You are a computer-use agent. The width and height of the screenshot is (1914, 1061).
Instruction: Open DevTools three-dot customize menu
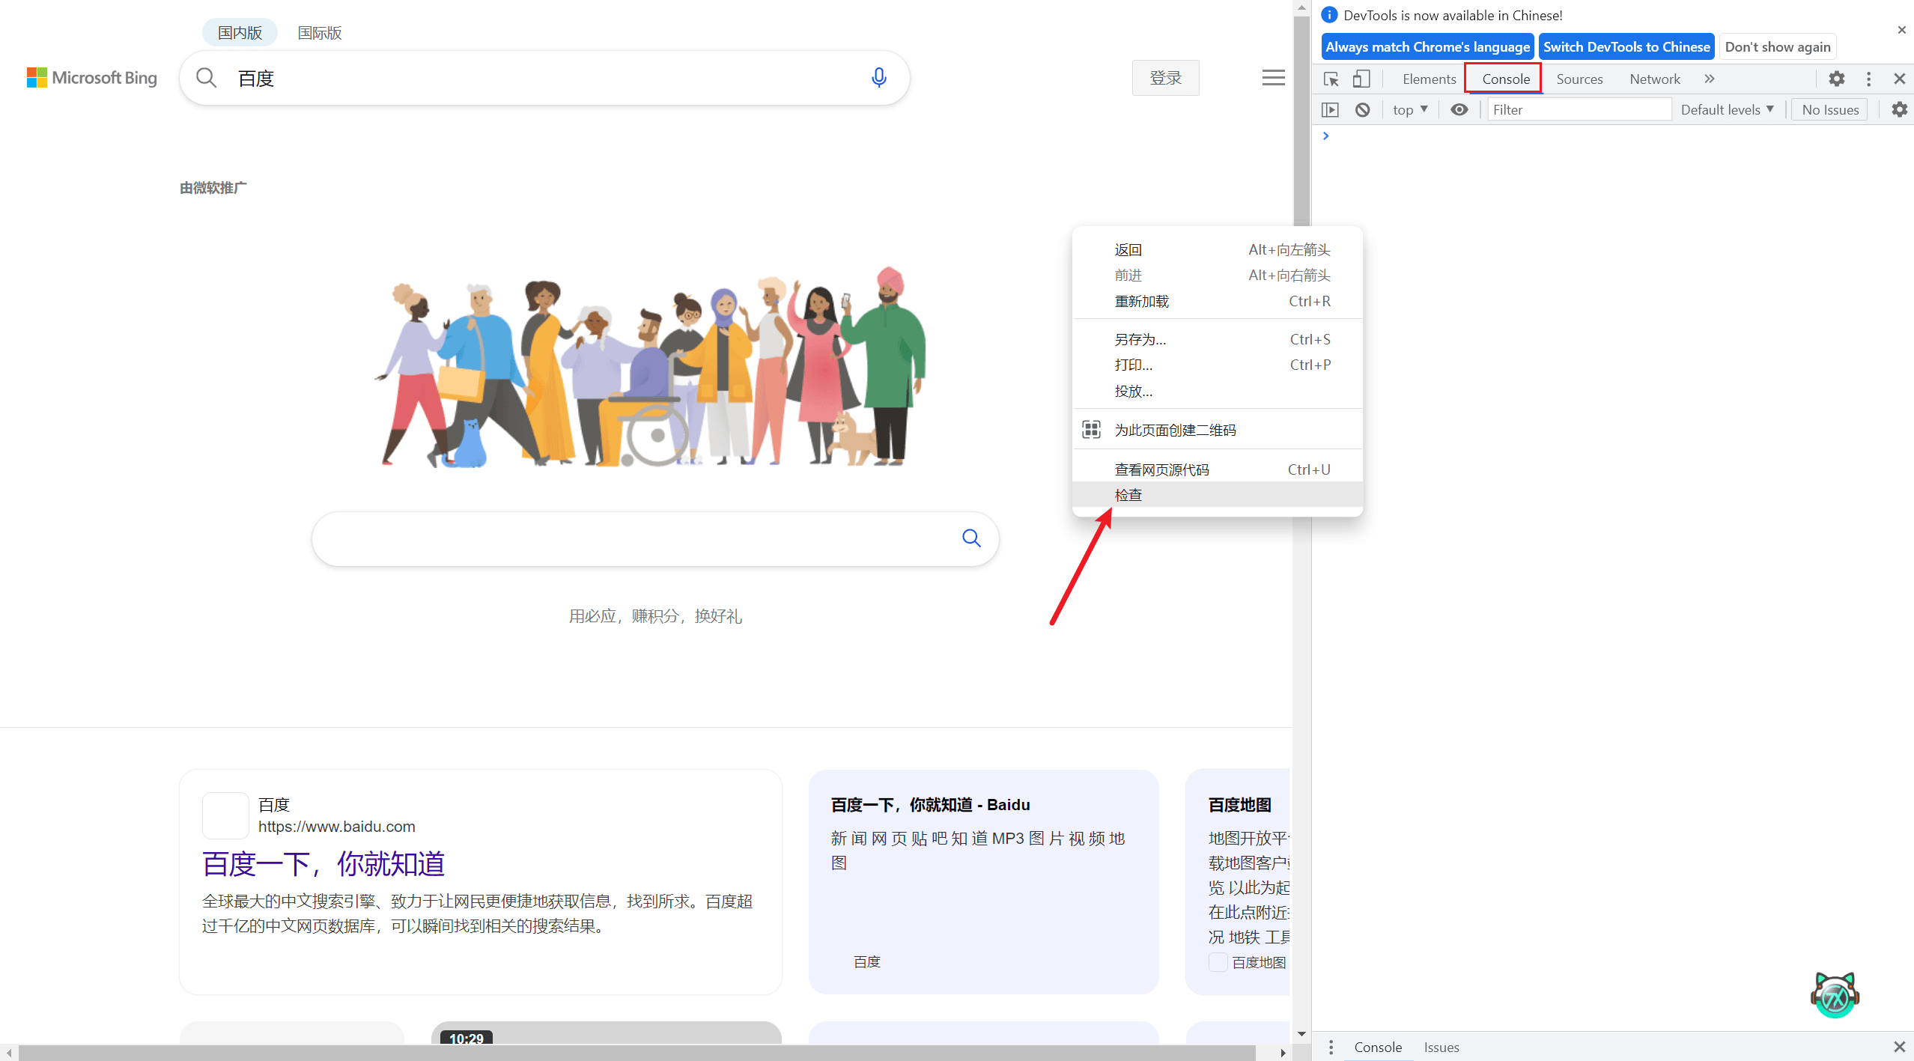(1868, 79)
